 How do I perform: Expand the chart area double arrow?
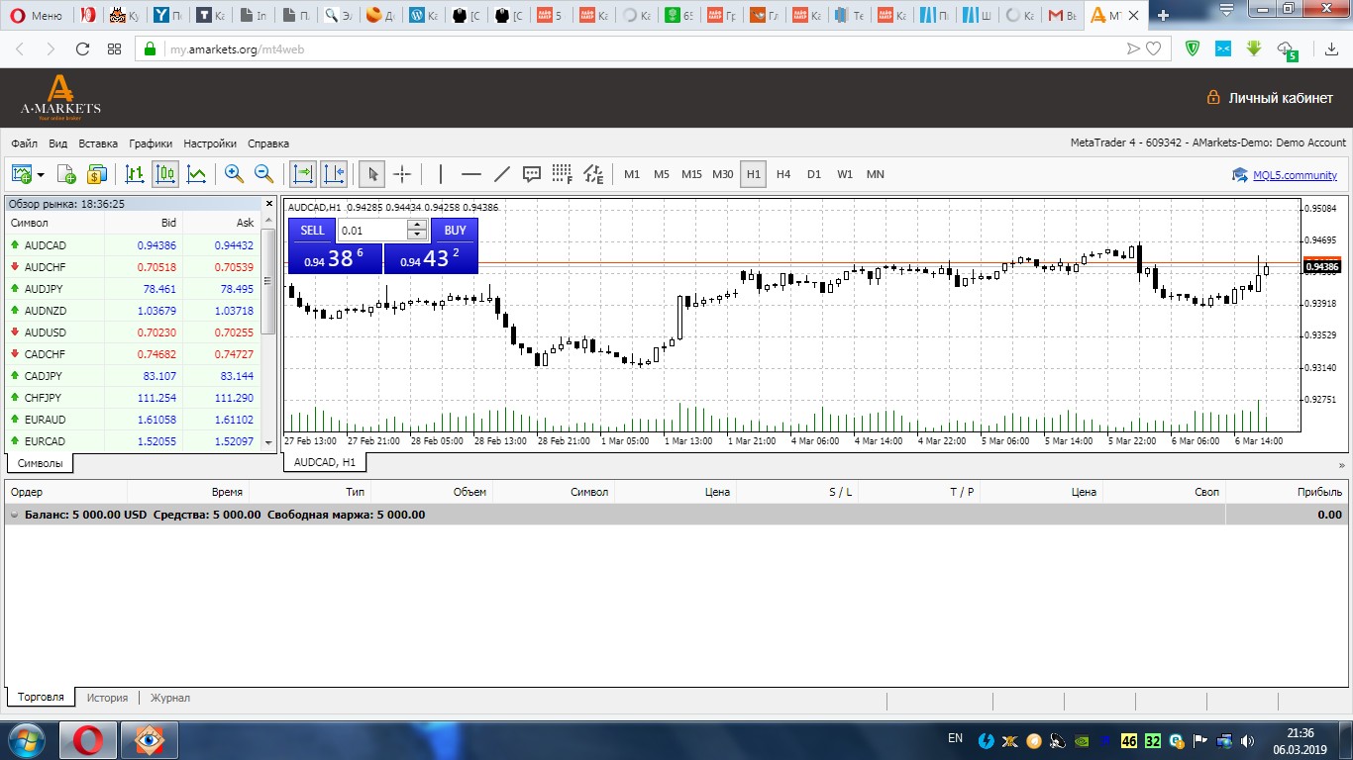click(x=1342, y=463)
